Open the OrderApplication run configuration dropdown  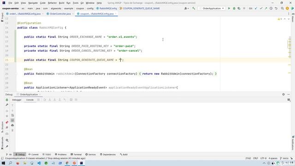212,8
